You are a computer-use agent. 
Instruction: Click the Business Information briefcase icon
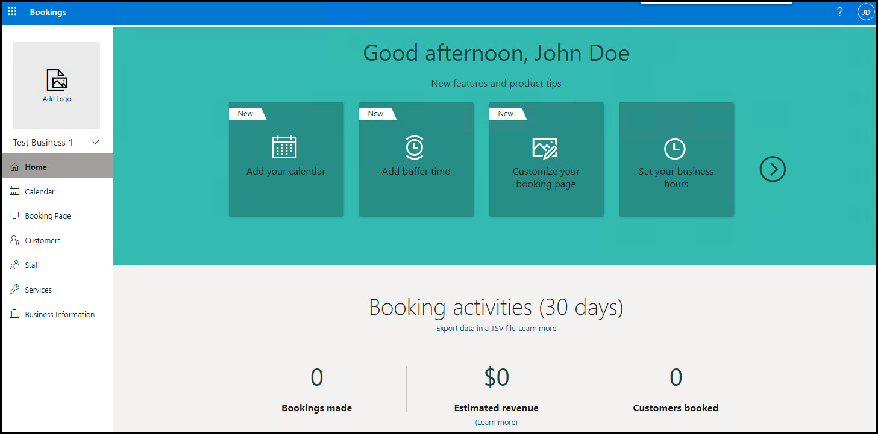15,314
